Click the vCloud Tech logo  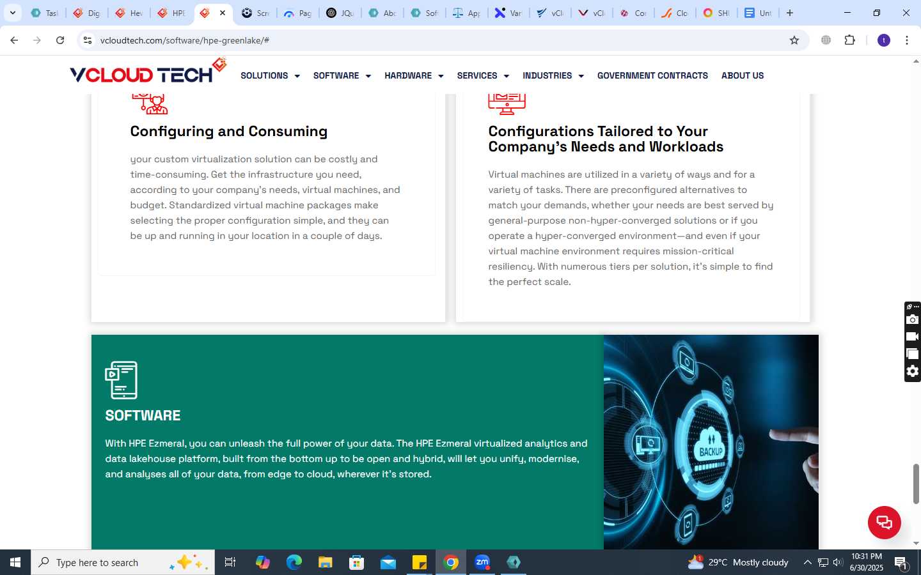pos(148,72)
